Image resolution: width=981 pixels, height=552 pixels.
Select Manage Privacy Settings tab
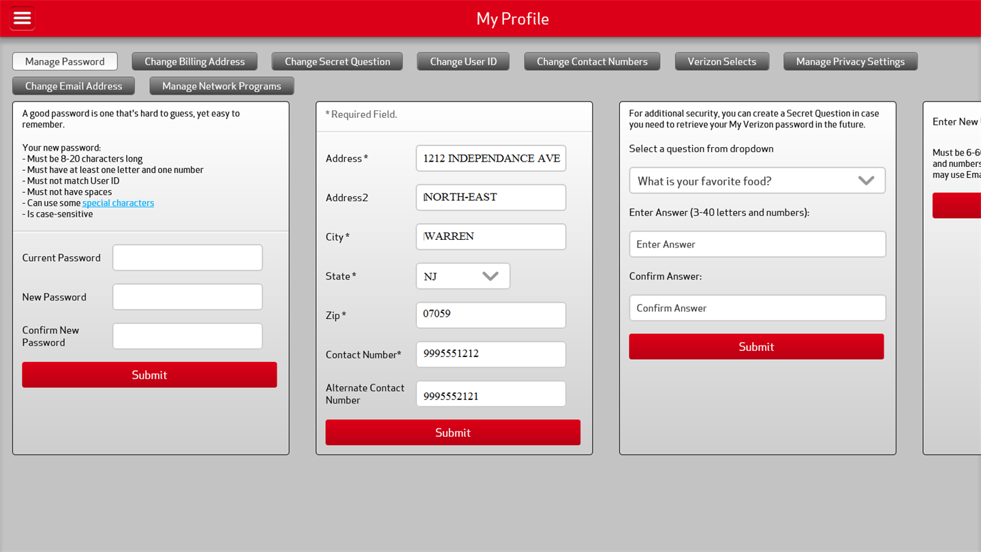click(850, 61)
